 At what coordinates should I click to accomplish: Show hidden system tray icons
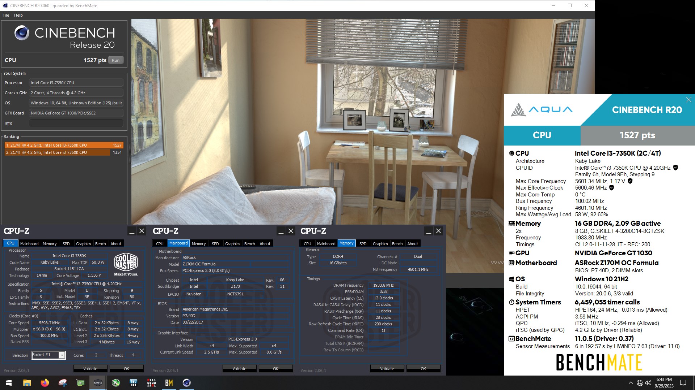631,383
